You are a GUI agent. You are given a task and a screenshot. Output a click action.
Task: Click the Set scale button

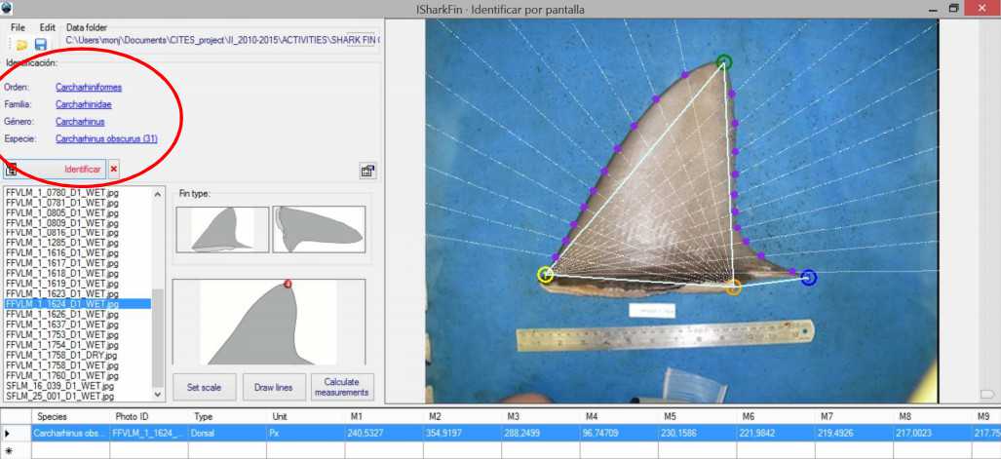204,387
